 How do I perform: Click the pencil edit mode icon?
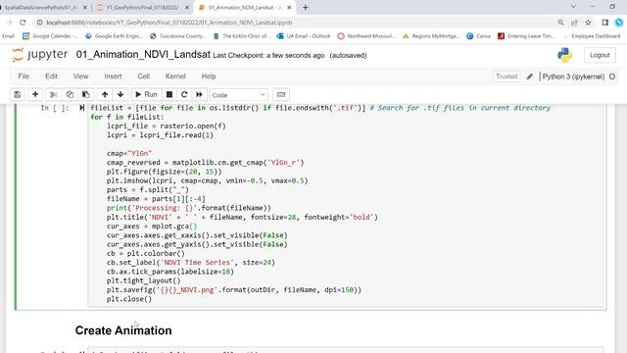(x=529, y=76)
